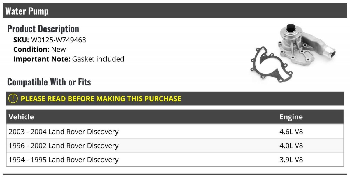Click the Condition: New line
This screenshot has width=350, height=178.
click(40, 49)
